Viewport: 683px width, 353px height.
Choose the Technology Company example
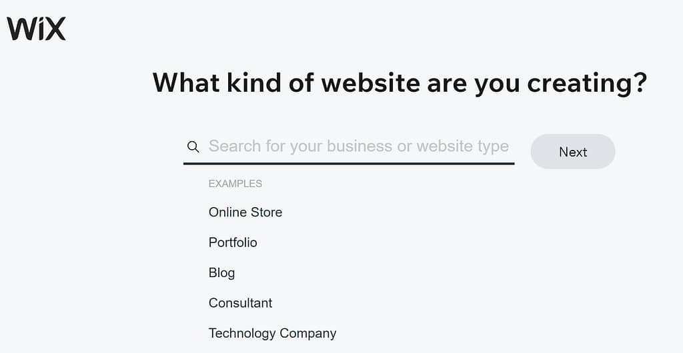(272, 333)
